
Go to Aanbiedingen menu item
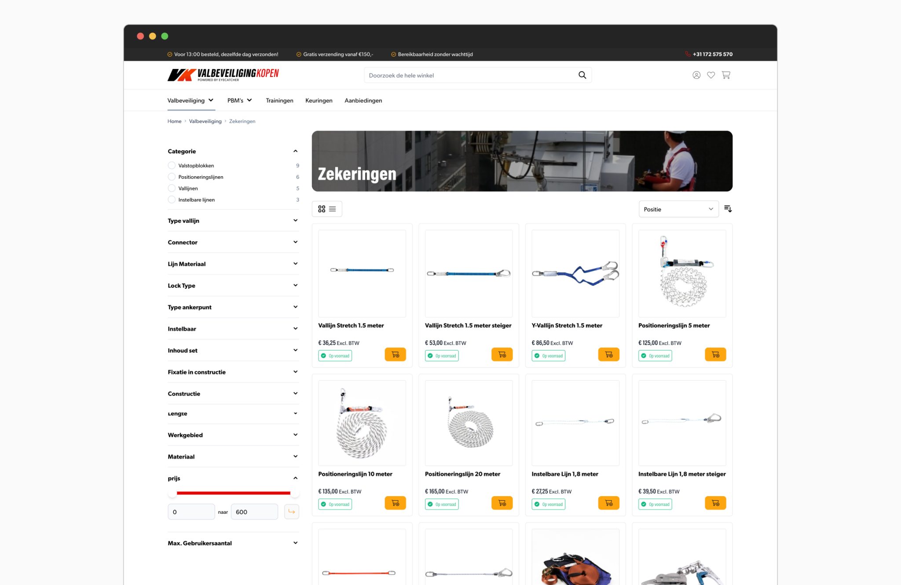363,101
